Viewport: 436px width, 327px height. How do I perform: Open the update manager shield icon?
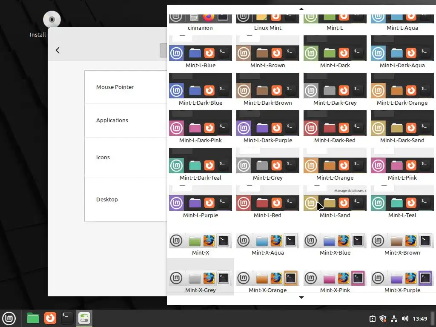383,318
